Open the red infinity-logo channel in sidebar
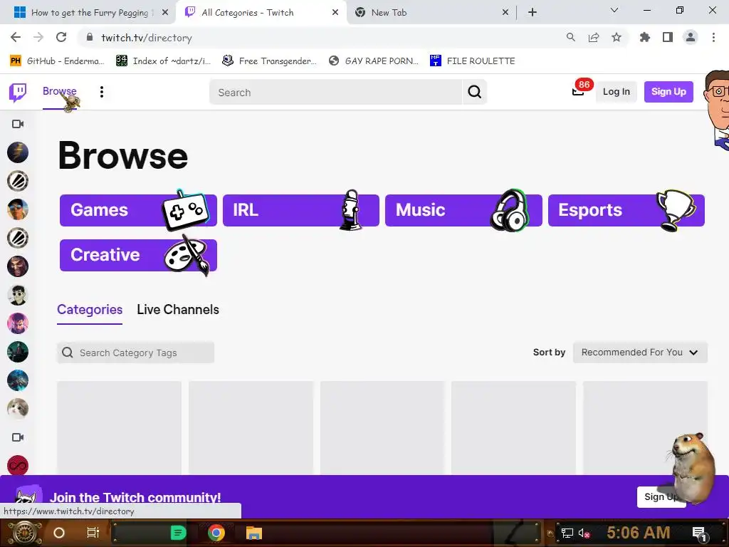 pyautogui.click(x=18, y=466)
